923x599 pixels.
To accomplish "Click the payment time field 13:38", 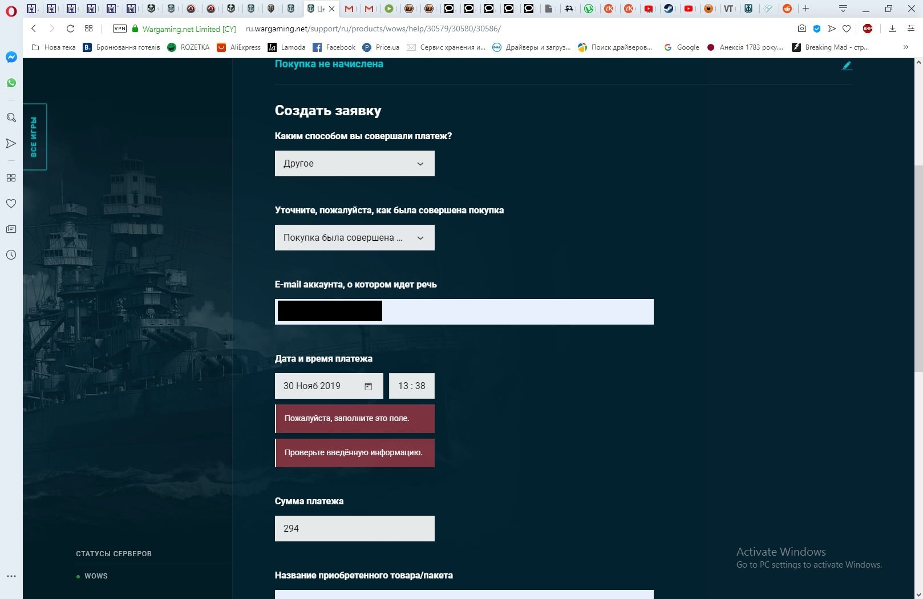I will [412, 386].
